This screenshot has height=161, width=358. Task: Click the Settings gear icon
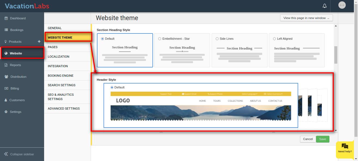[6, 112]
